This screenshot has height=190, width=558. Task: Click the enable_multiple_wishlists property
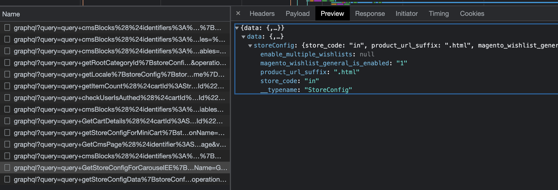317,54
